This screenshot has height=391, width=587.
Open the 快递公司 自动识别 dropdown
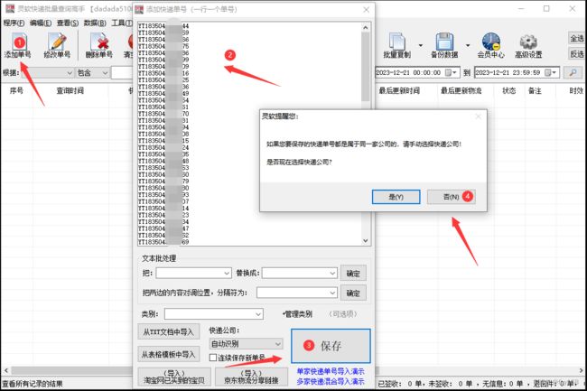(x=246, y=343)
